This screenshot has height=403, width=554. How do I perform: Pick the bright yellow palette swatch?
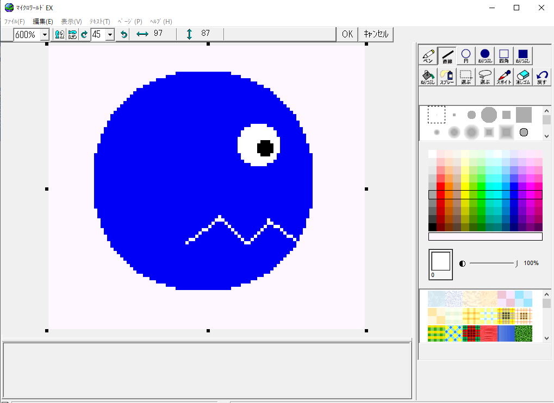coord(465,187)
